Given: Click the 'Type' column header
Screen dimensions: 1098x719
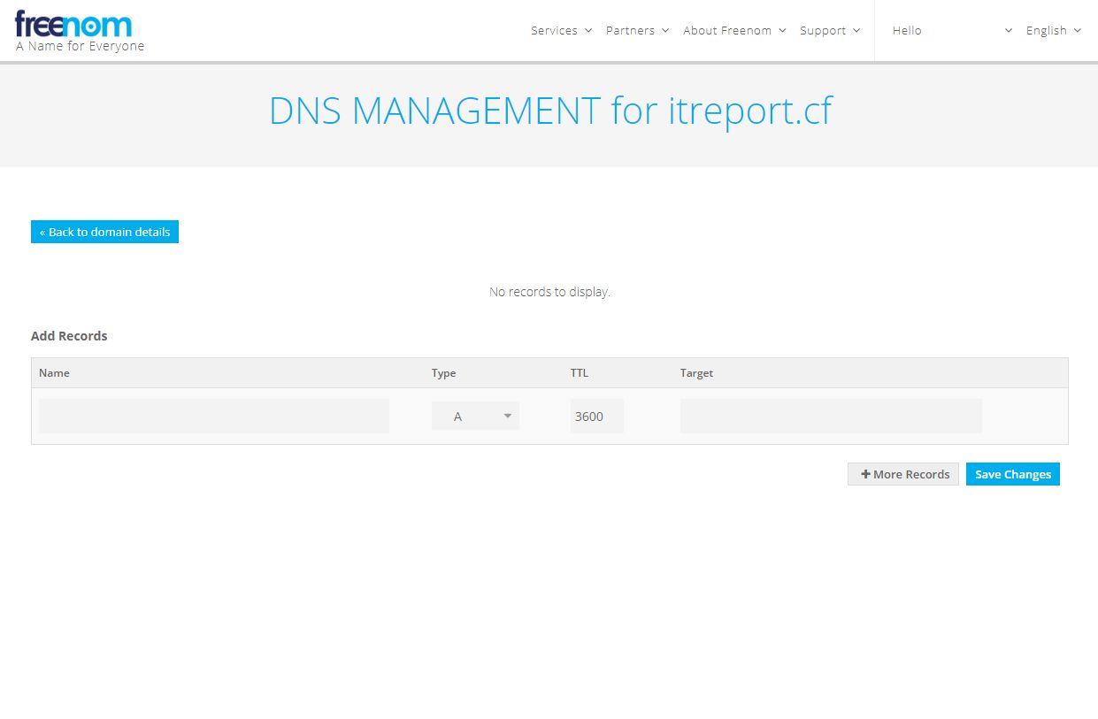Looking at the screenshot, I should coord(444,373).
